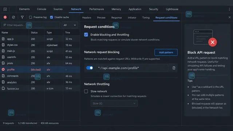Click the Add pattern button
This screenshot has width=233, height=131.
pyautogui.click(x=166, y=52)
